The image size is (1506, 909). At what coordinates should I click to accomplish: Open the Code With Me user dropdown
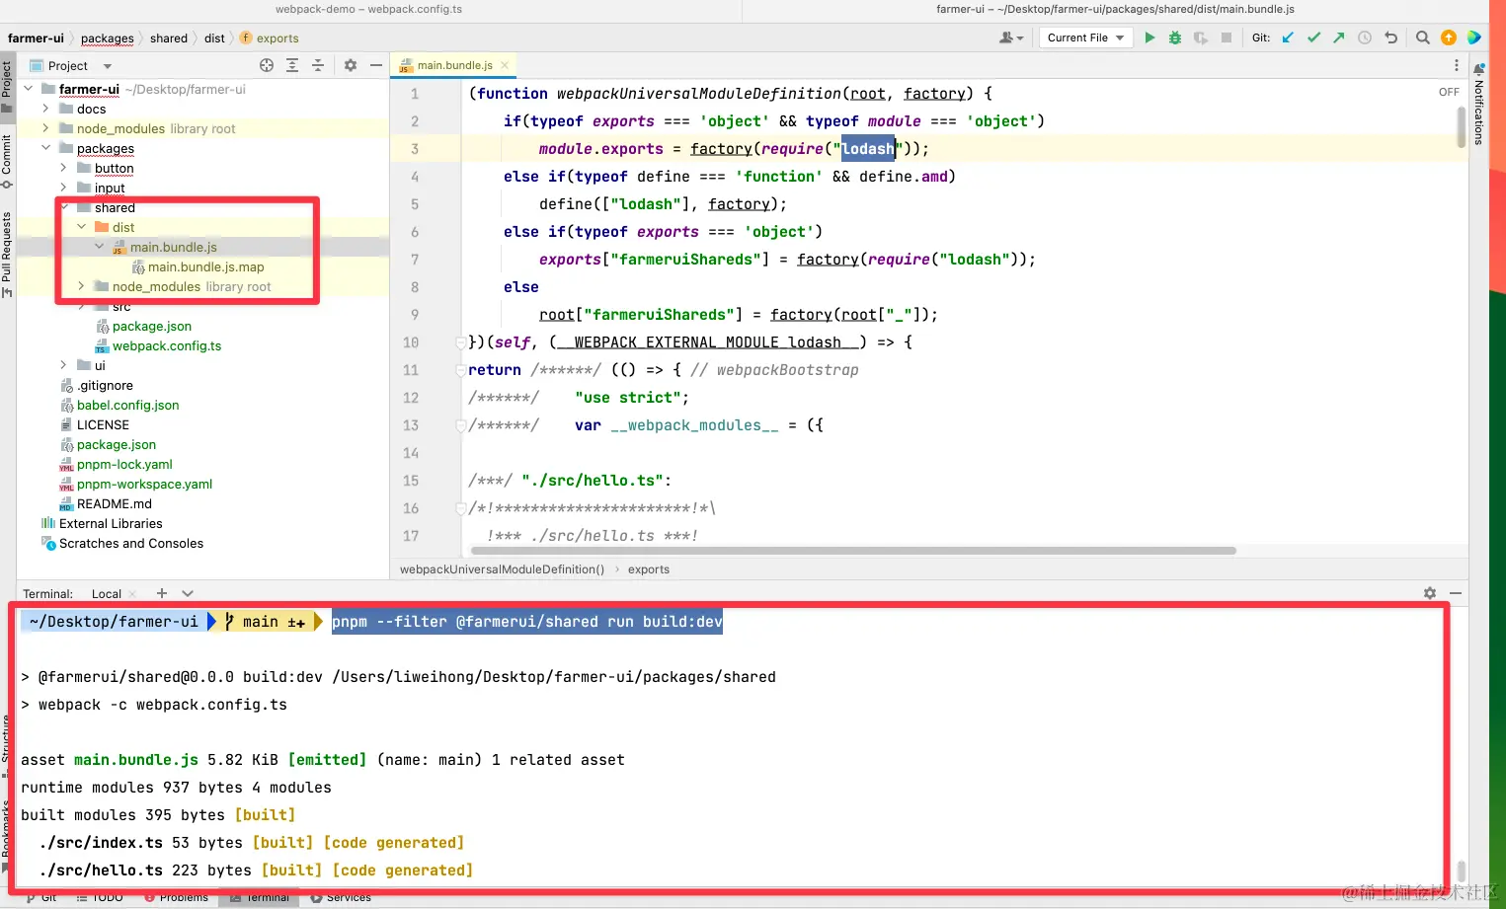tap(1011, 38)
